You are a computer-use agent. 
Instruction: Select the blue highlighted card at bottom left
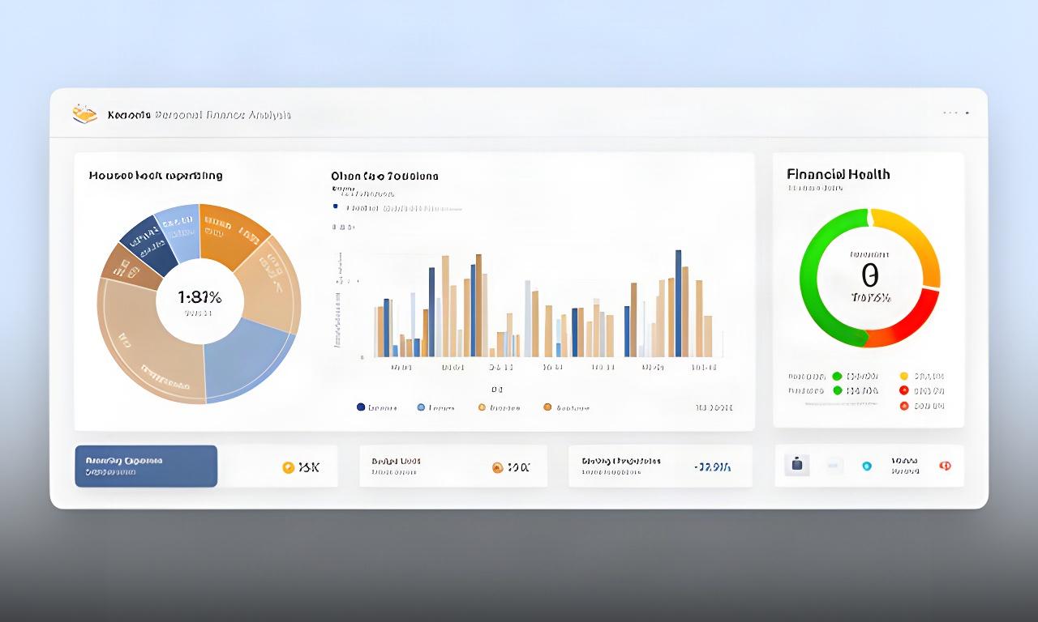[x=146, y=466]
